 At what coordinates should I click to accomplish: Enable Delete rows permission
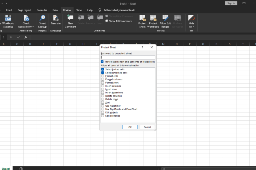(103, 99)
